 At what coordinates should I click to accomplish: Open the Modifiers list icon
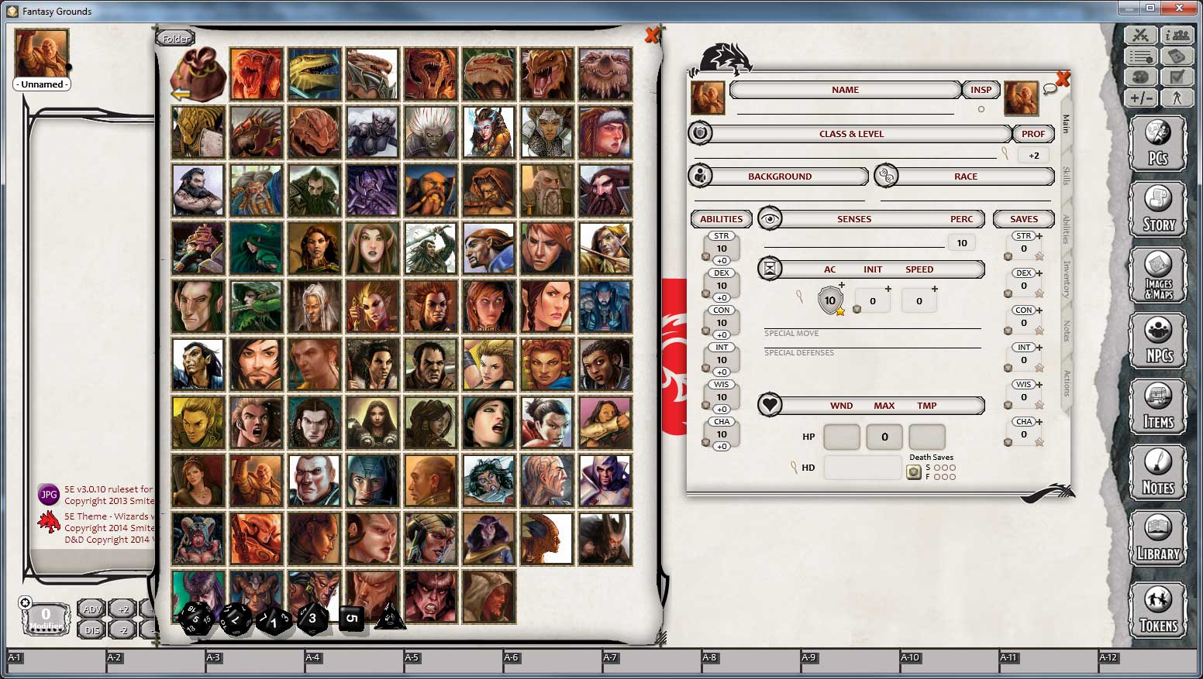click(1139, 56)
